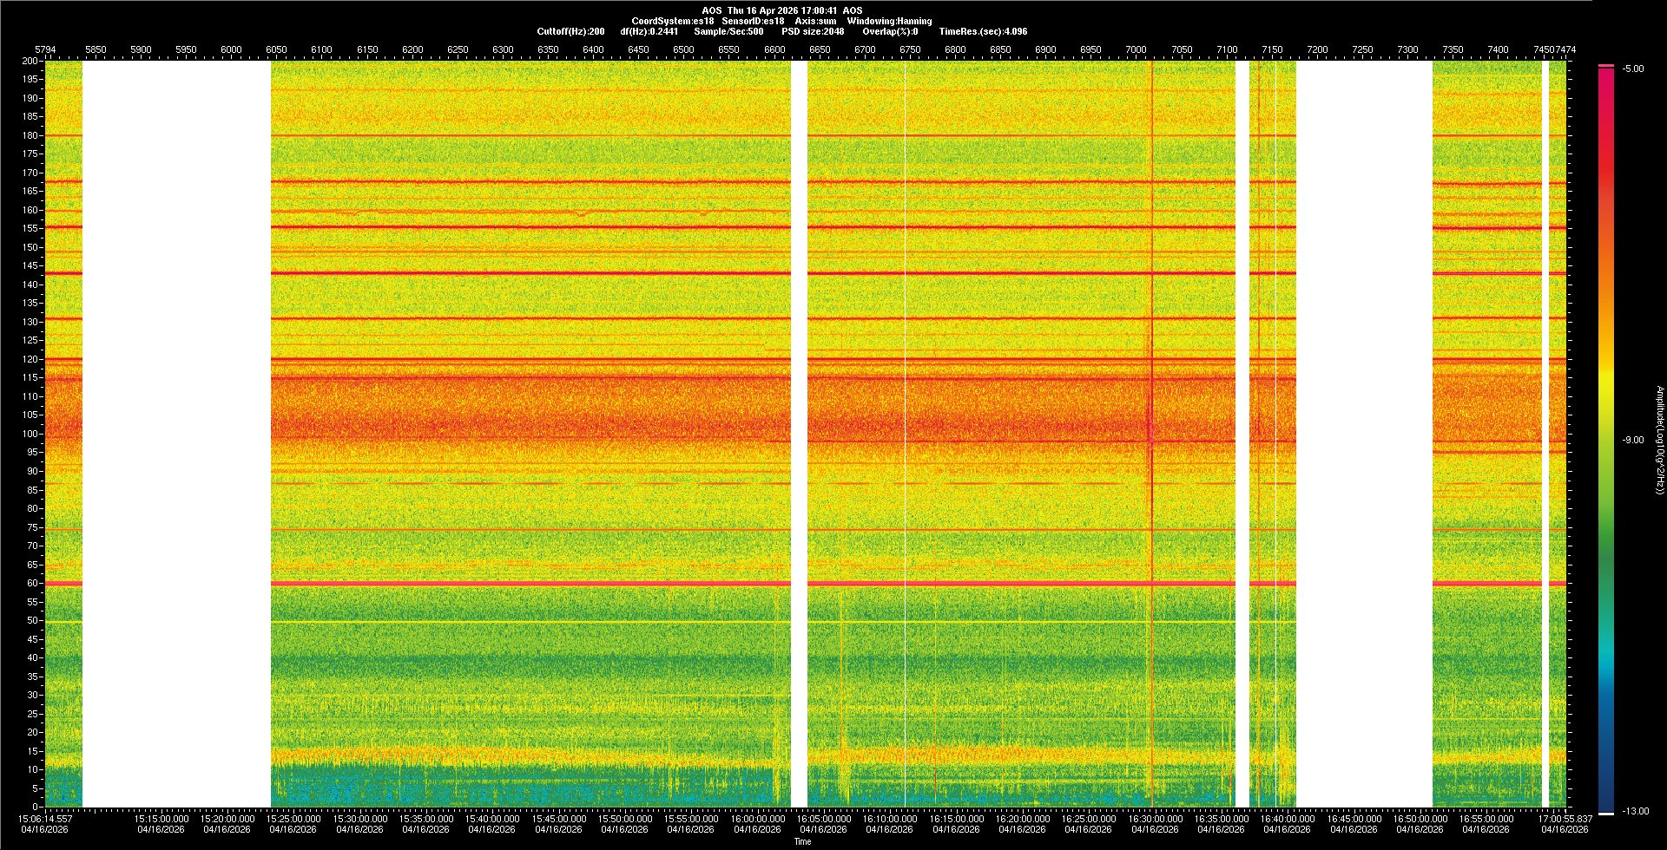Click the 15:06:14.557 start time label
Viewport: 1667px width, 850px height.
pyautogui.click(x=46, y=819)
